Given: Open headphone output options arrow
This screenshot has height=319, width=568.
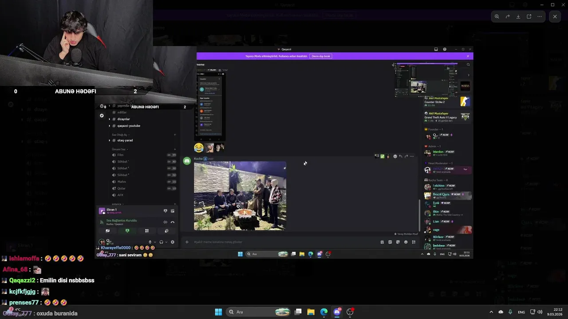Looking at the screenshot, I should (x=166, y=242).
